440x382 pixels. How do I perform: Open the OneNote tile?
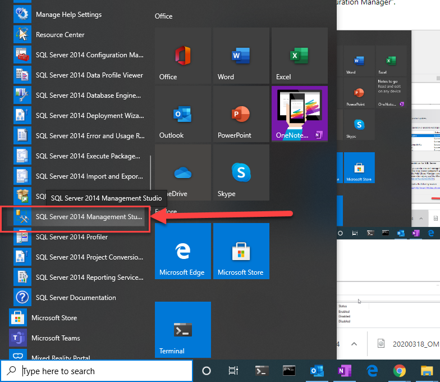300,113
